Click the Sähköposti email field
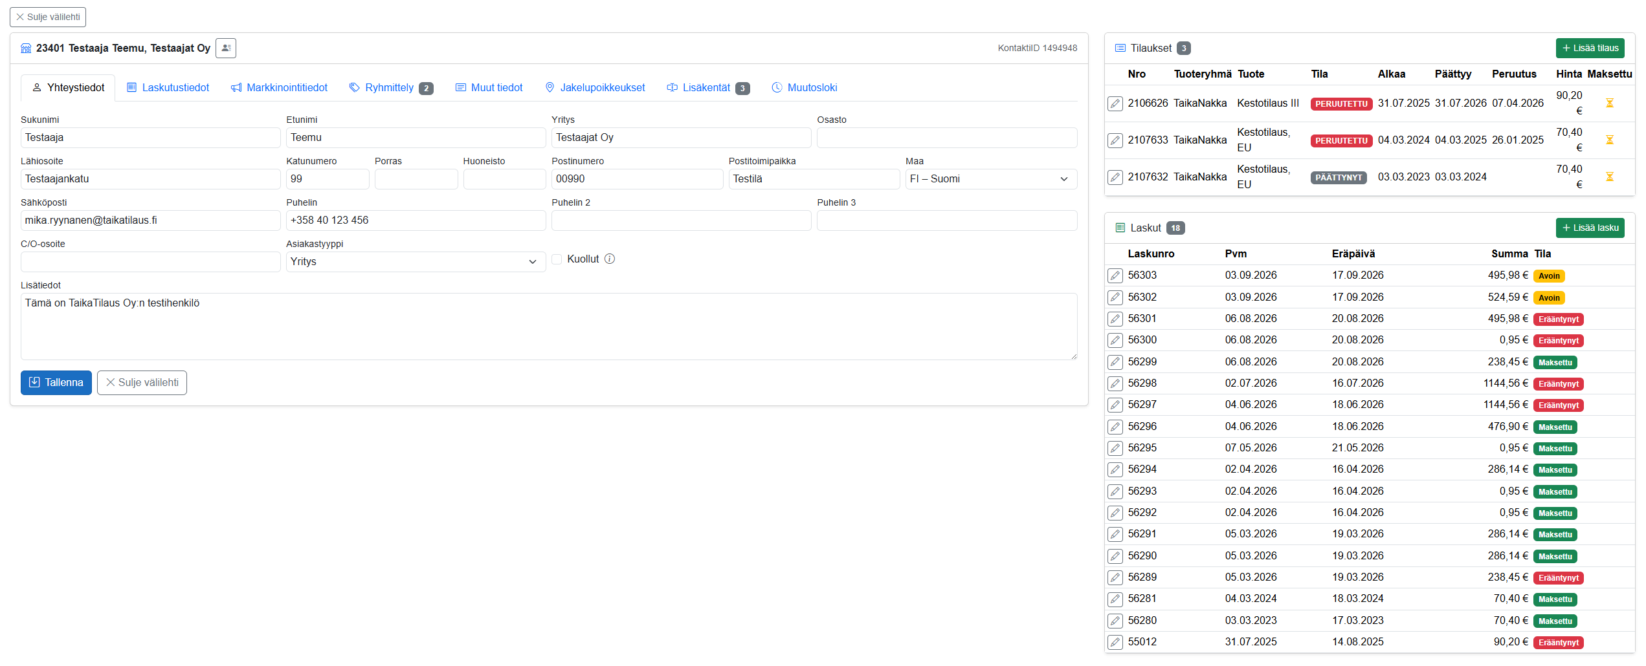 click(151, 220)
